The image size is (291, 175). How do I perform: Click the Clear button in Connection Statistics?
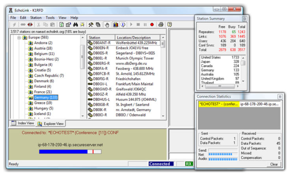(274, 164)
